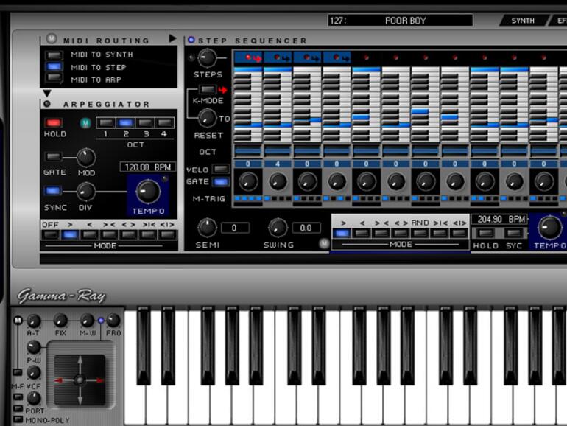Click the SWING knob

(x=278, y=228)
